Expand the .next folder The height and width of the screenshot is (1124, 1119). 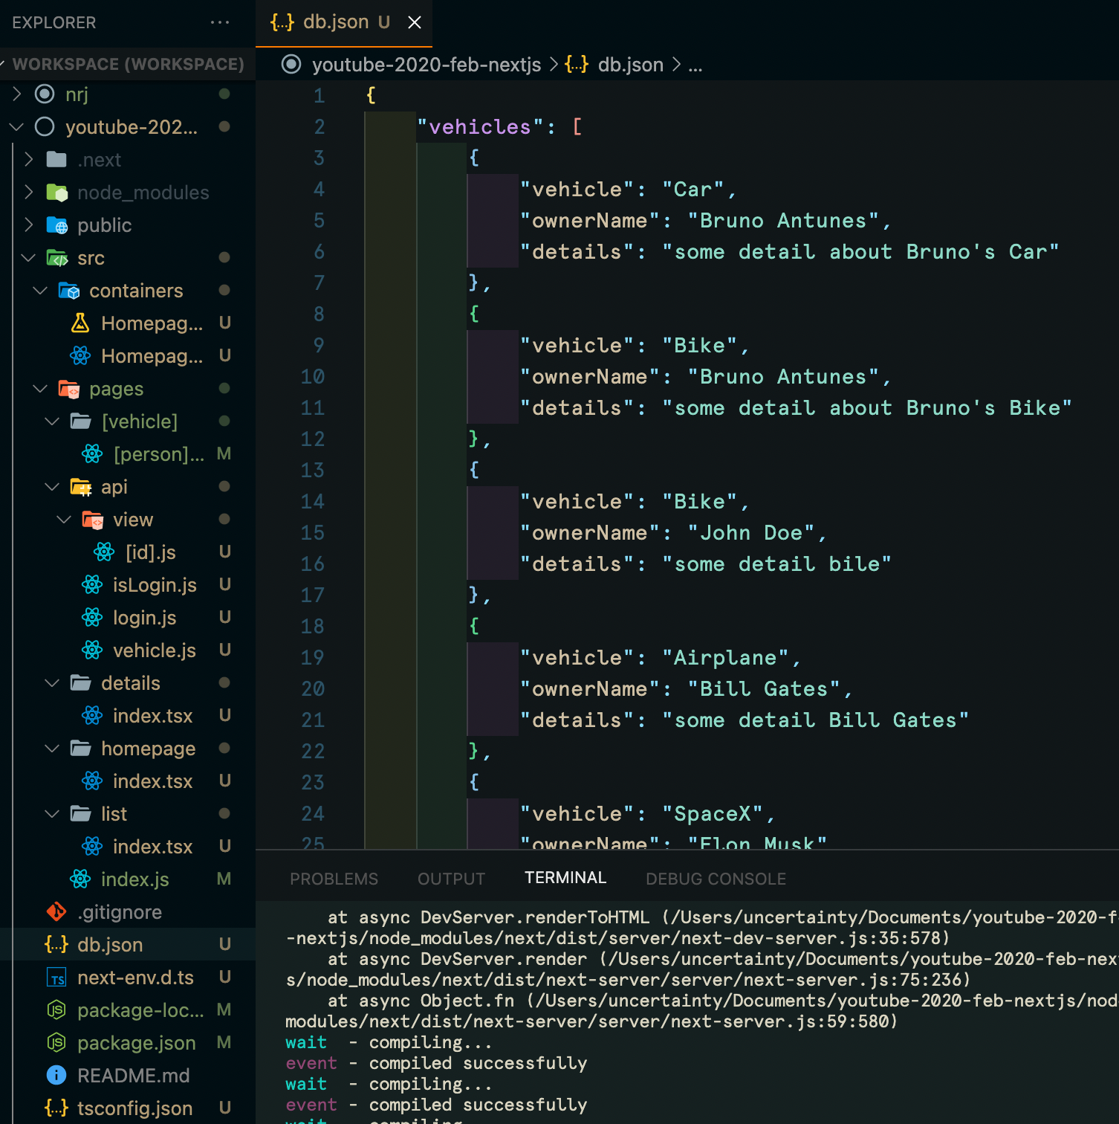(x=28, y=159)
